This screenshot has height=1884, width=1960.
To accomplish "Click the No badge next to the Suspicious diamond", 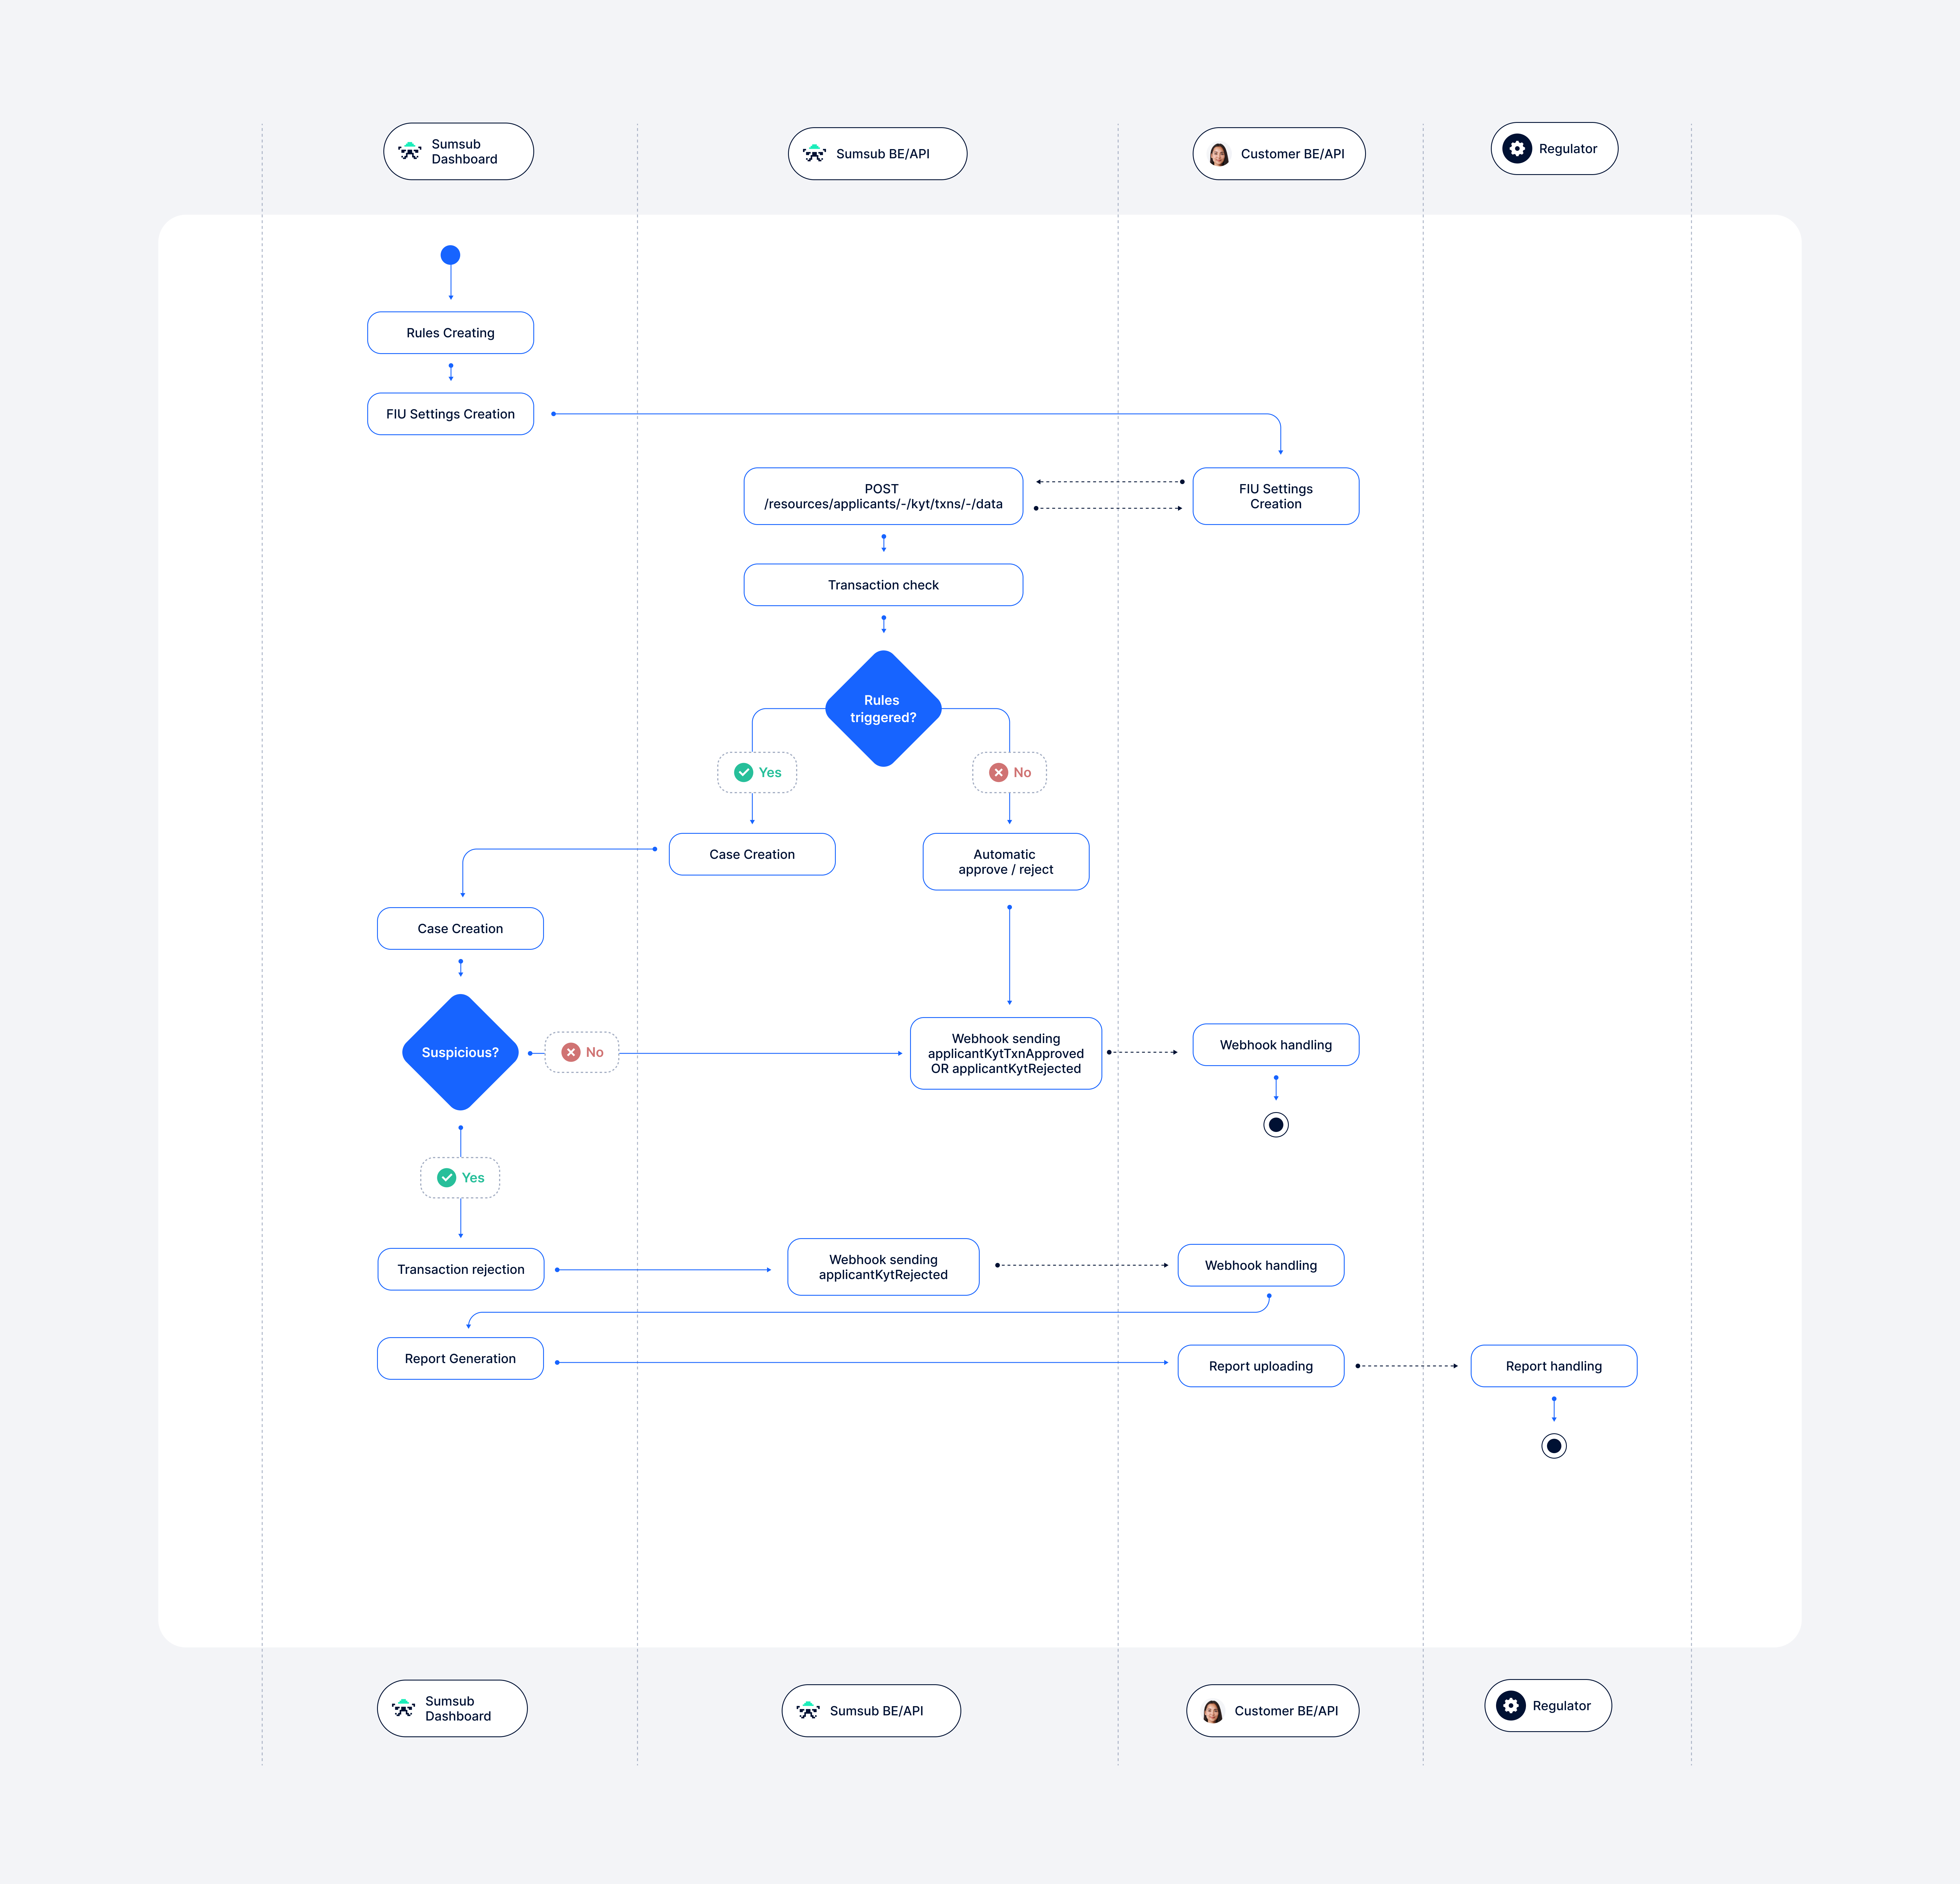I will (x=582, y=1052).
